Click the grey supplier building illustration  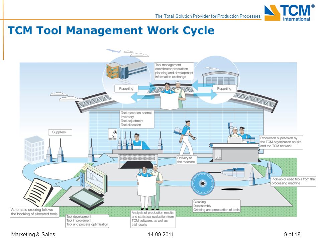tap(34, 150)
